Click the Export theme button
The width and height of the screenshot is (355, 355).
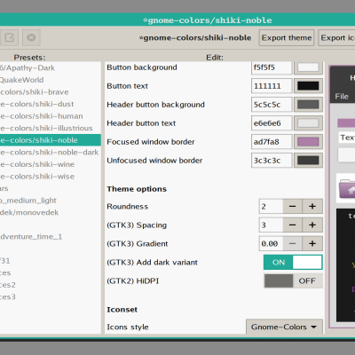pos(287,37)
